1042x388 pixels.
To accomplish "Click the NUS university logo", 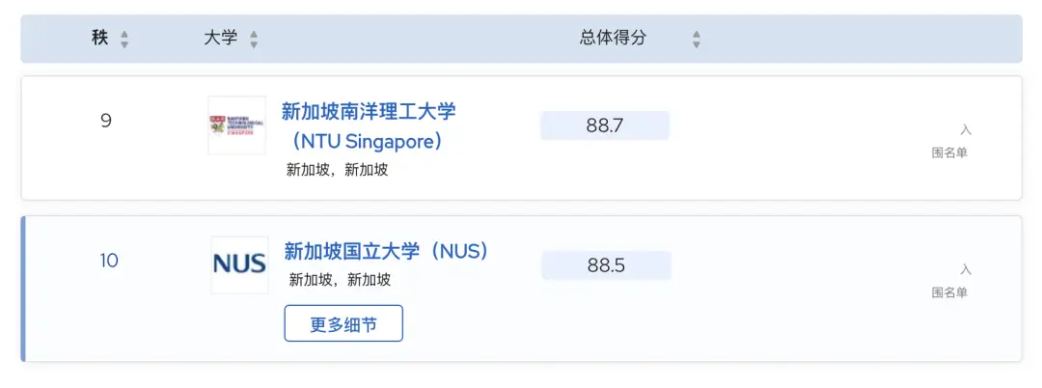I will [x=239, y=264].
